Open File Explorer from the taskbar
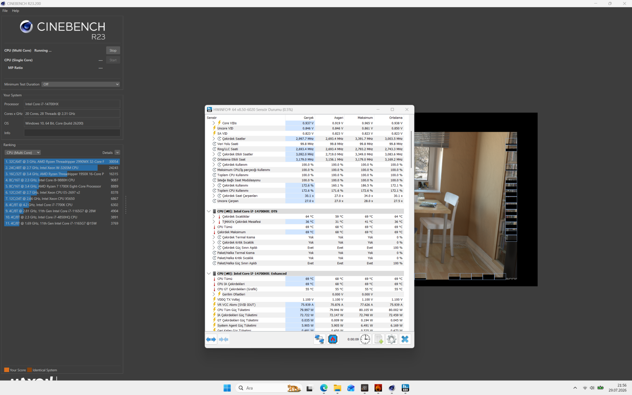 (x=337, y=388)
